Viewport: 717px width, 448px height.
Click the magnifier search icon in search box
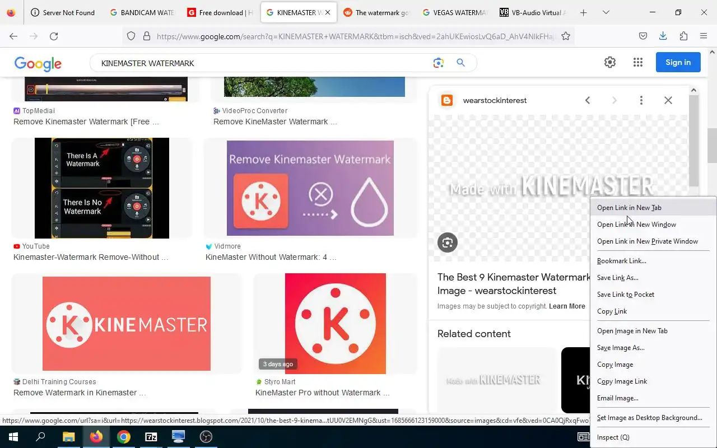point(460,63)
